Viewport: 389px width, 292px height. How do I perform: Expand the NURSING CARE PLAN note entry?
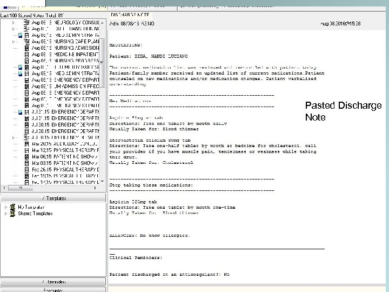(14, 42)
